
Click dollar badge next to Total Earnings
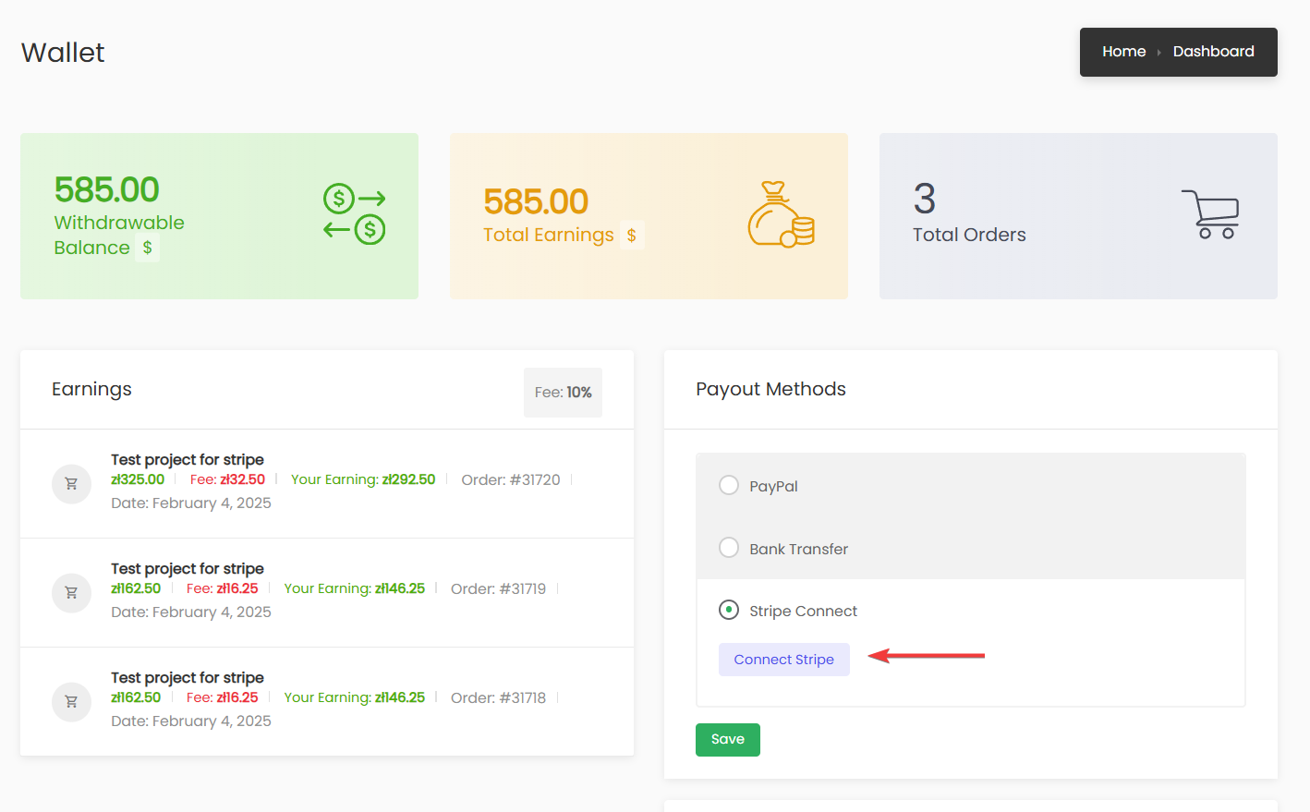pyautogui.click(x=631, y=236)
